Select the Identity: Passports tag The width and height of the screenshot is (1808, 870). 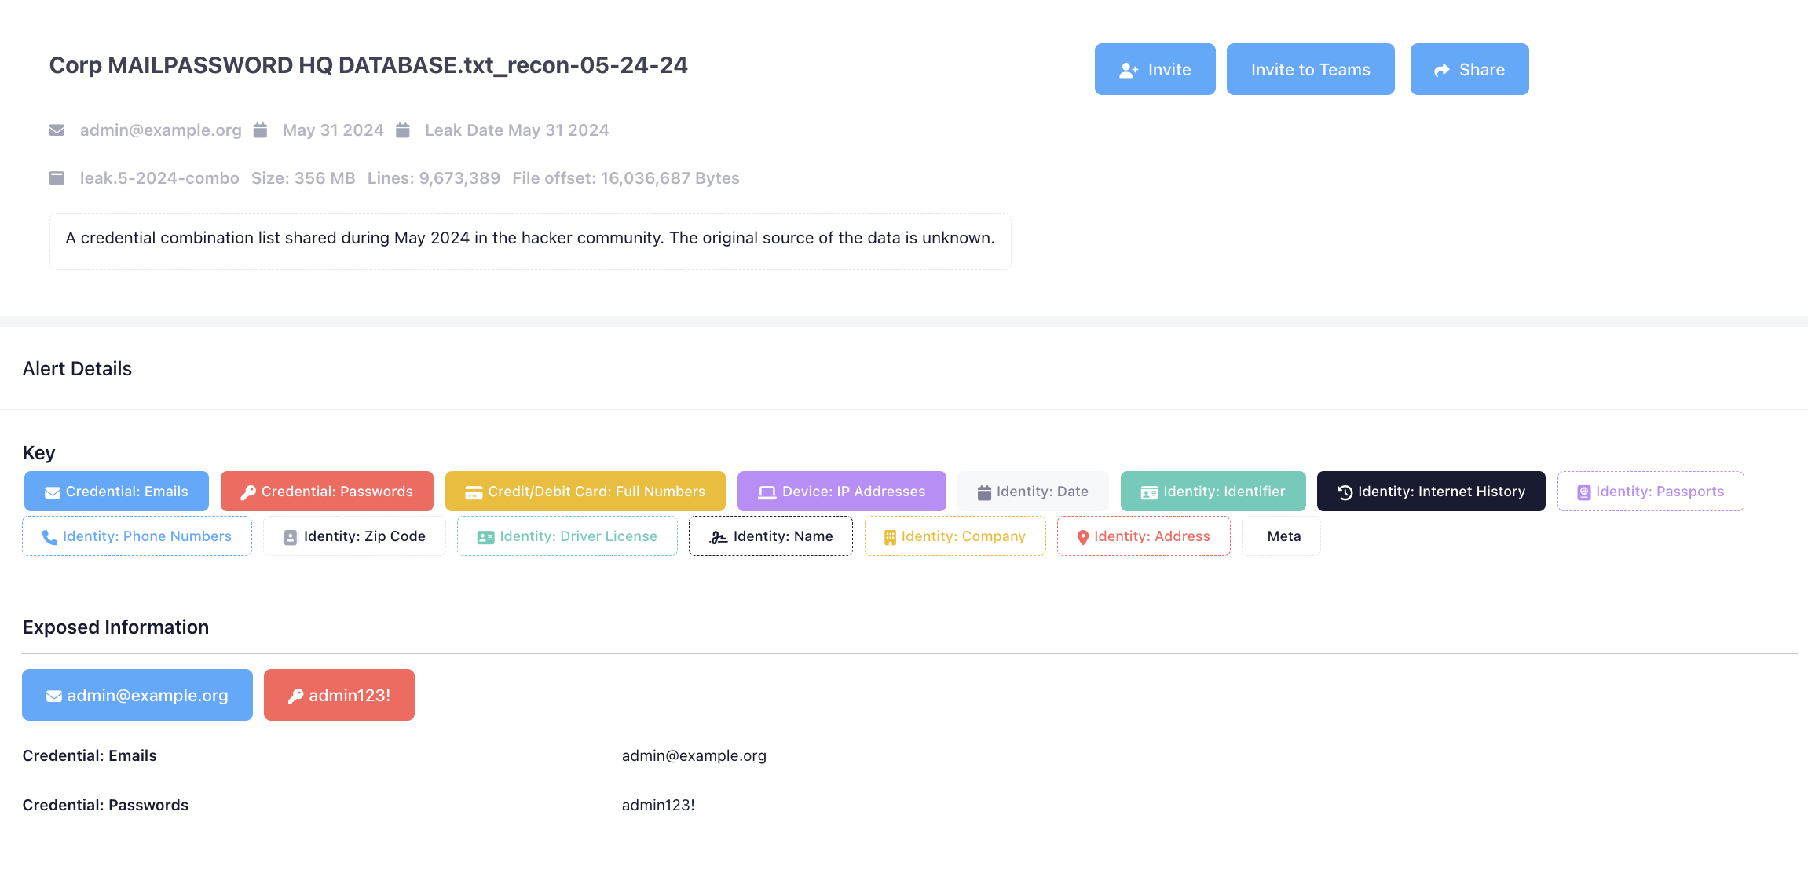click(1650, 492)
